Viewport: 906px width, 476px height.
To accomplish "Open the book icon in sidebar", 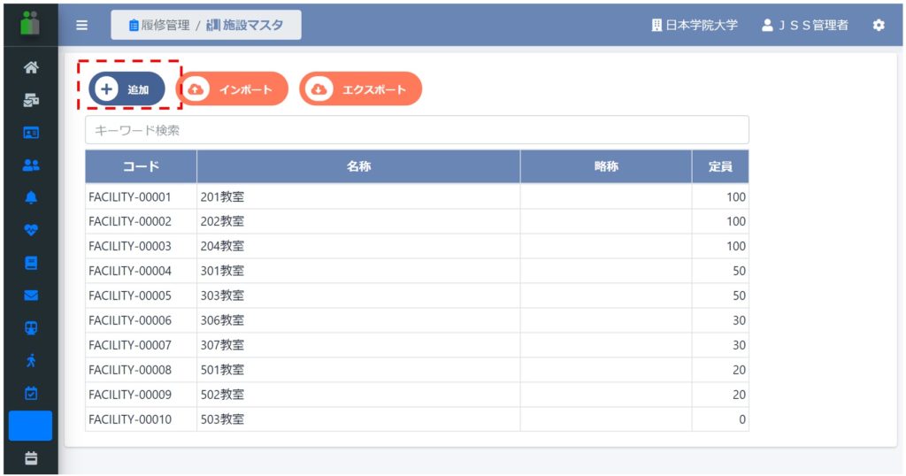I will tap(31, 263).
